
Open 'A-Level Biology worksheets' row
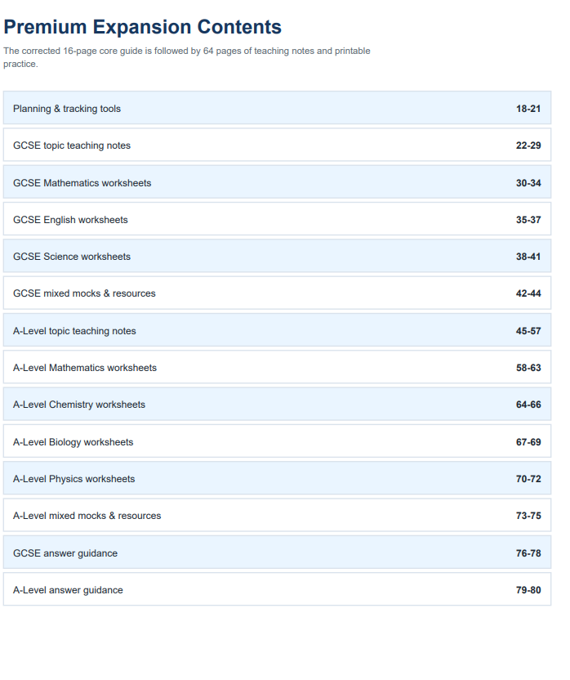click(x=277, y=441)
